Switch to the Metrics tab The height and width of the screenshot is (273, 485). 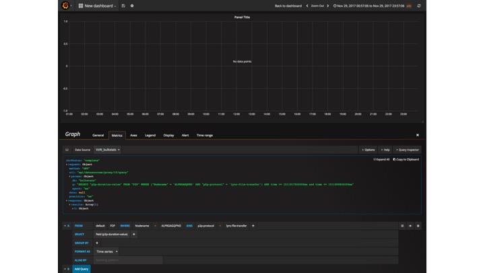[117, 135]
